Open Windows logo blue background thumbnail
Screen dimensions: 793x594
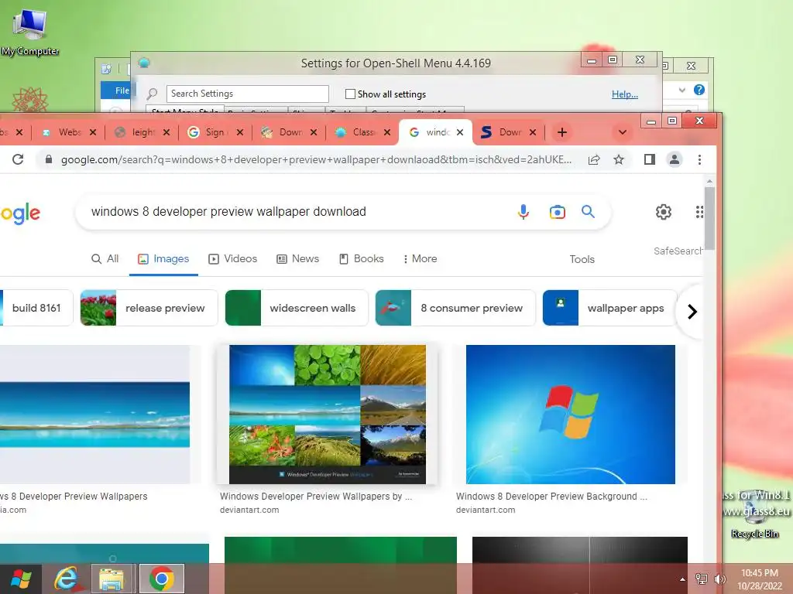(571, 415)
